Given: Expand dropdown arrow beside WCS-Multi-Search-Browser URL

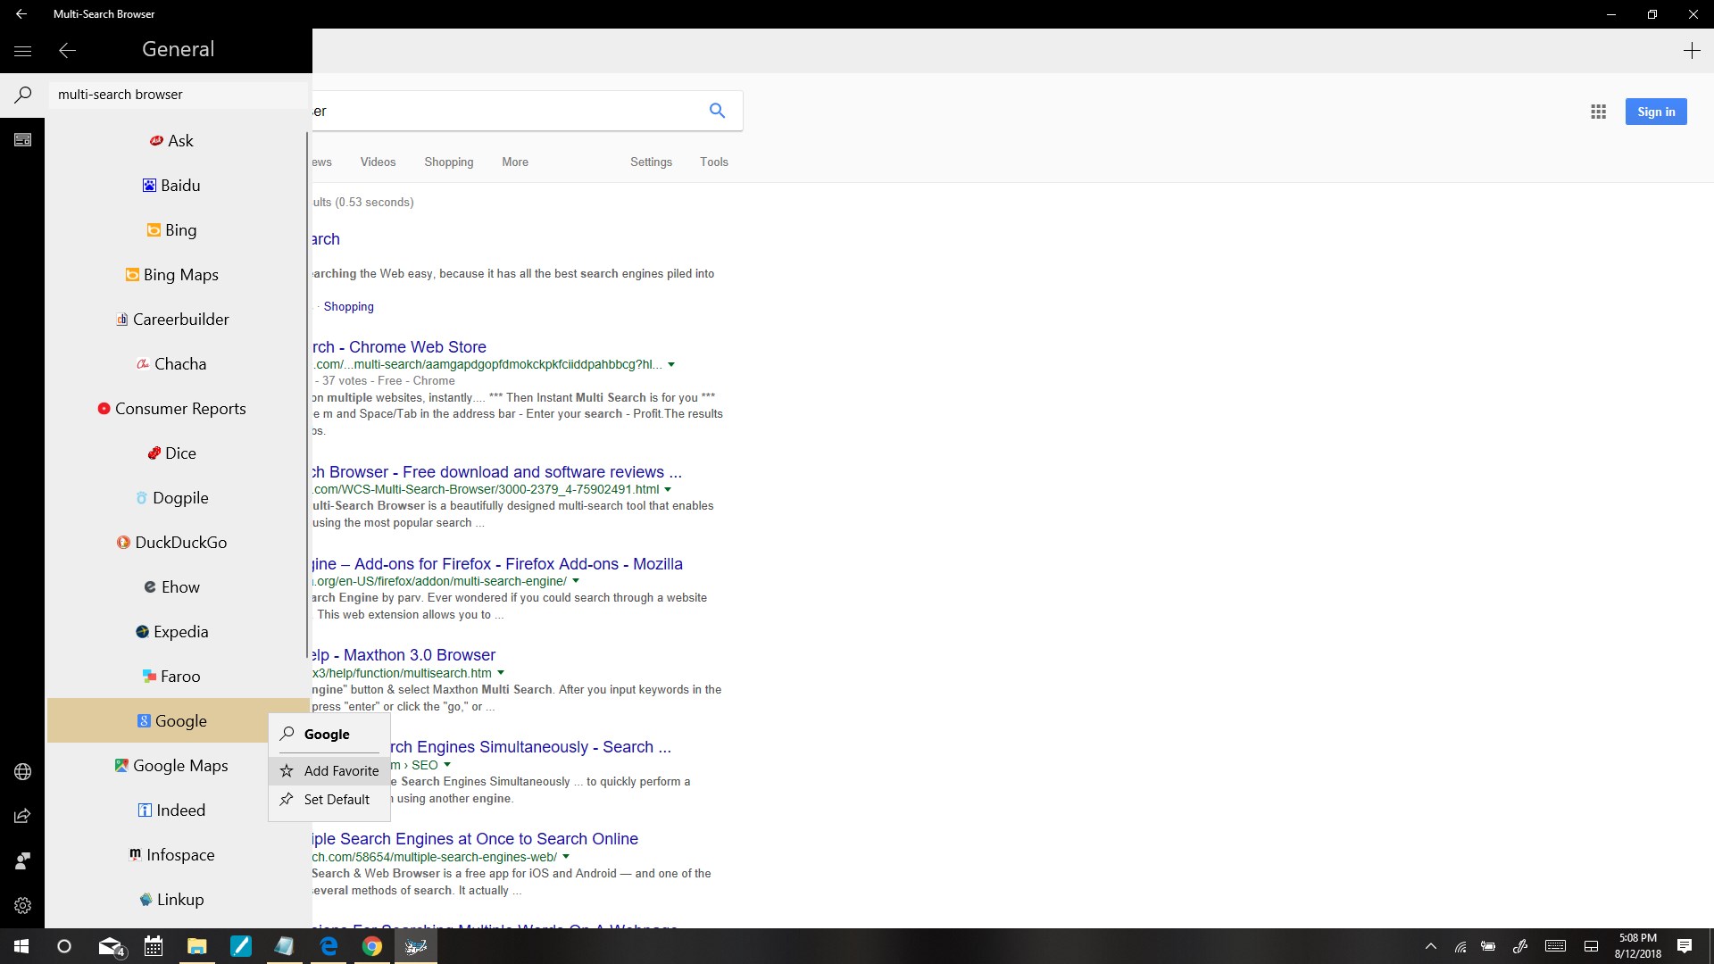Looking at the screenshot, I should coord(668,489).
